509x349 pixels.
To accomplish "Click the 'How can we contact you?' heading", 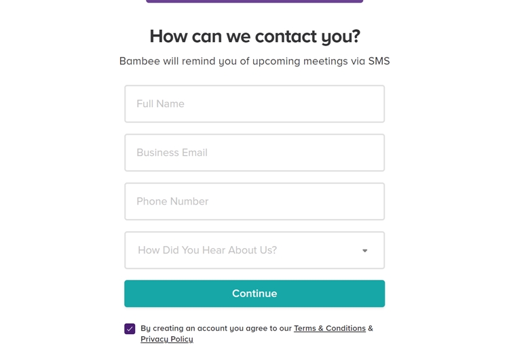I will click(x=254, y=36).
